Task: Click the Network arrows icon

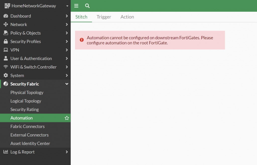Action: point(6,24)
